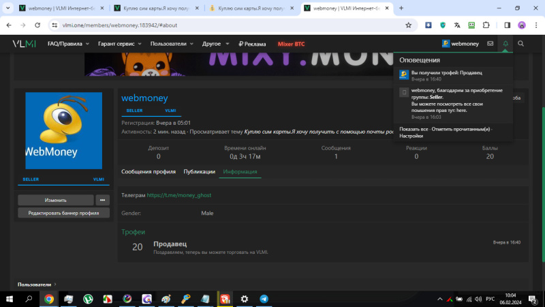
Task: Open the notifications bell icon
Action: [x=505, y=44]
